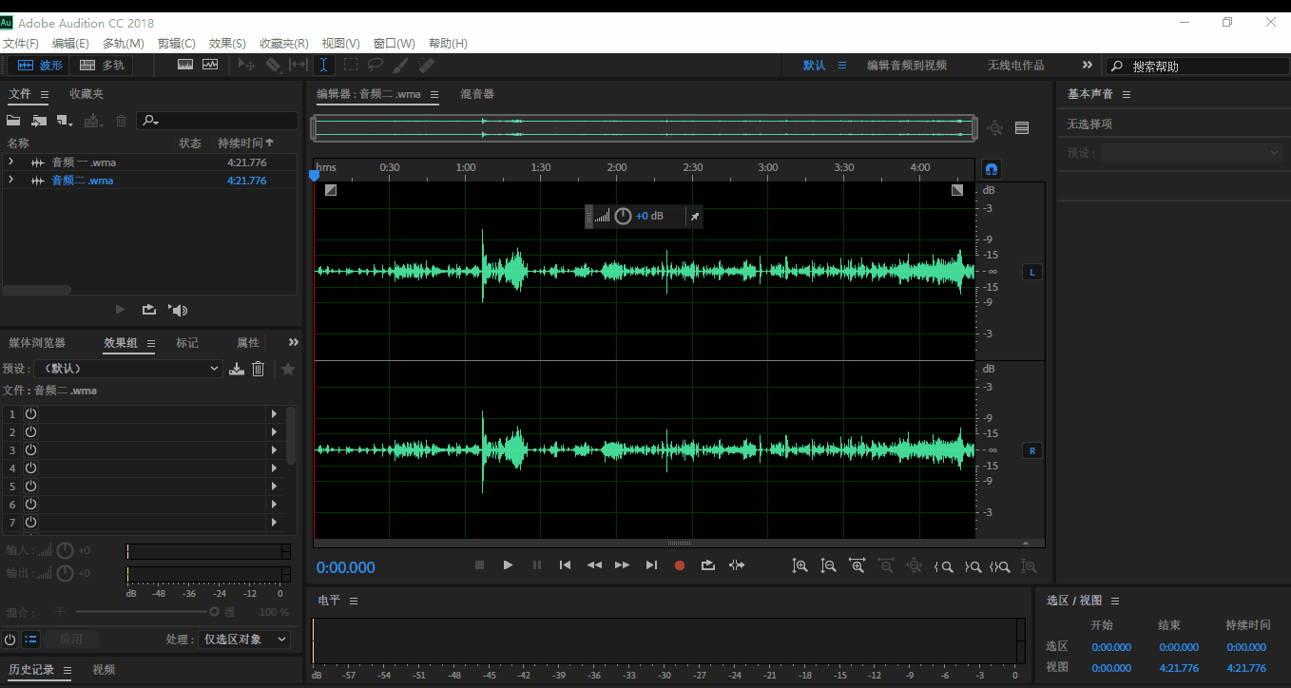
Task: Select the Spot Healing Brush tool
Action: [x=426, y=65]
